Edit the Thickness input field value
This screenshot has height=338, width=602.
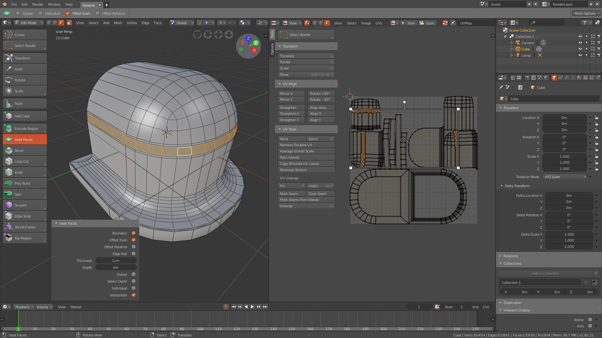(115, 260)
